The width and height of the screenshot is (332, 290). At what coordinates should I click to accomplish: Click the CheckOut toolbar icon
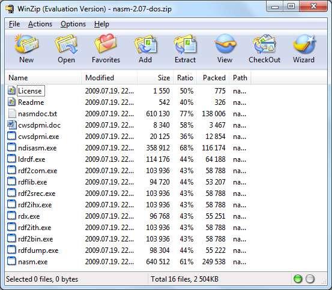click(264, 44)
